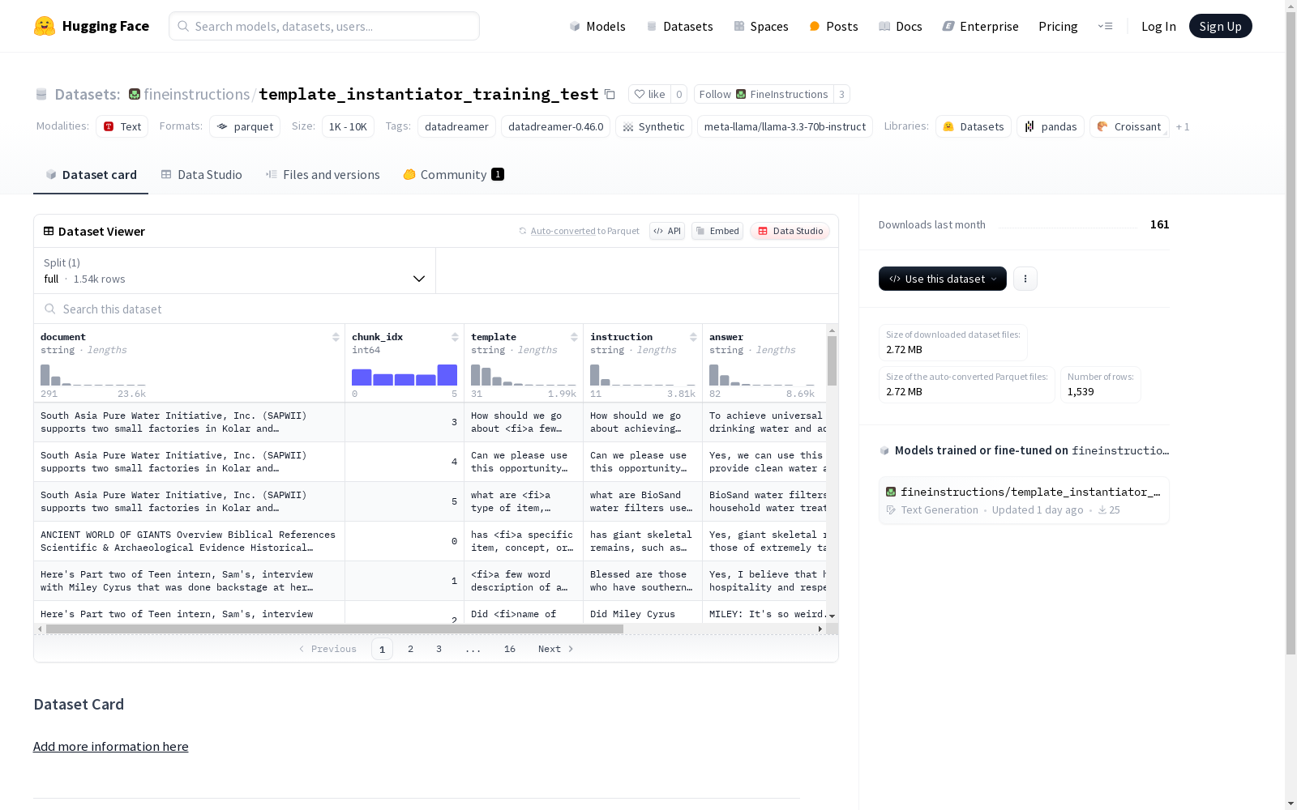Viewport: 1297px width, 810px height.
Task: Sort the template column
Action: click(574, 337)
